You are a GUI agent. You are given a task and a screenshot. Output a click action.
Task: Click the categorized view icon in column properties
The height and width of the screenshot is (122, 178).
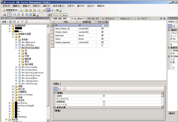55,89
